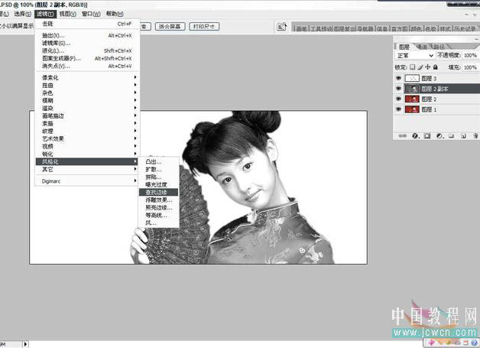480x348 pixels.
Task: Toggle lock image pixels brush icon
Action: [x=420, y=67]
